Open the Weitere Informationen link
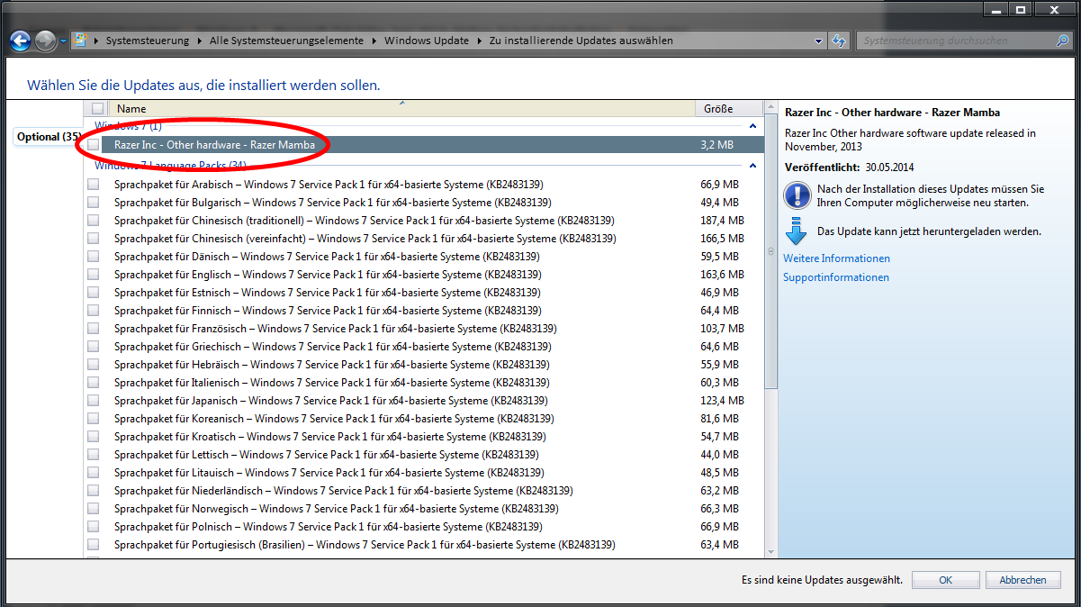The image size is (1081, 607). (x=836, y=258)
